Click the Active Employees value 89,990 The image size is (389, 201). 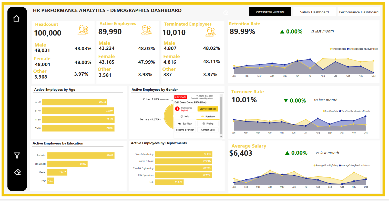tap(110, 32)
